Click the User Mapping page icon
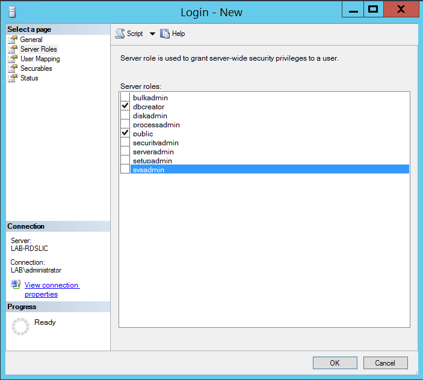The image size is (423, 380). [13, 59]
